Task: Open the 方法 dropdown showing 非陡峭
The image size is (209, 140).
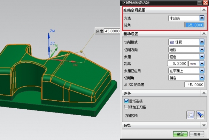Action: coord(186,18)
